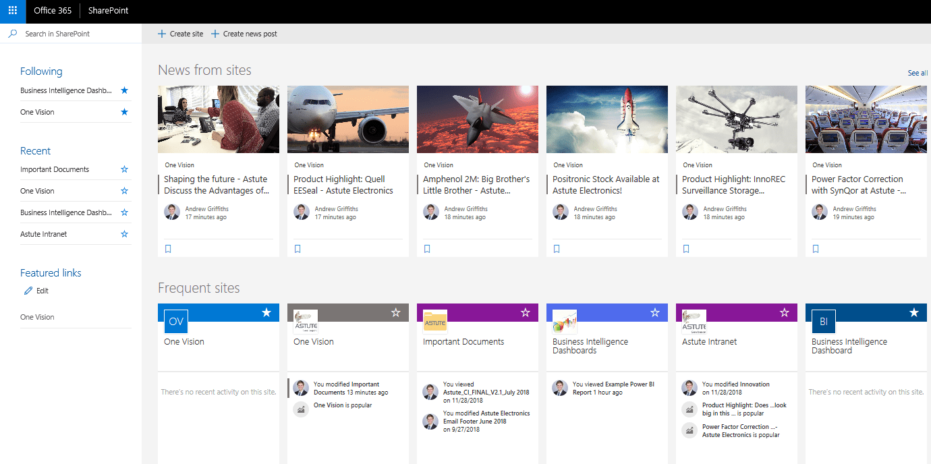
Task: Open 'Shaping the future' news headline
Action: 217,185
